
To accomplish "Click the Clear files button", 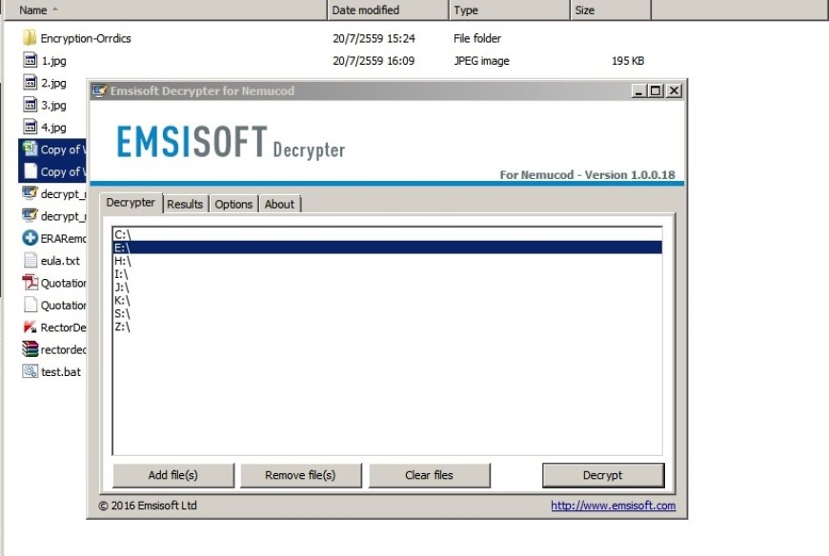I will pos(430,475).
